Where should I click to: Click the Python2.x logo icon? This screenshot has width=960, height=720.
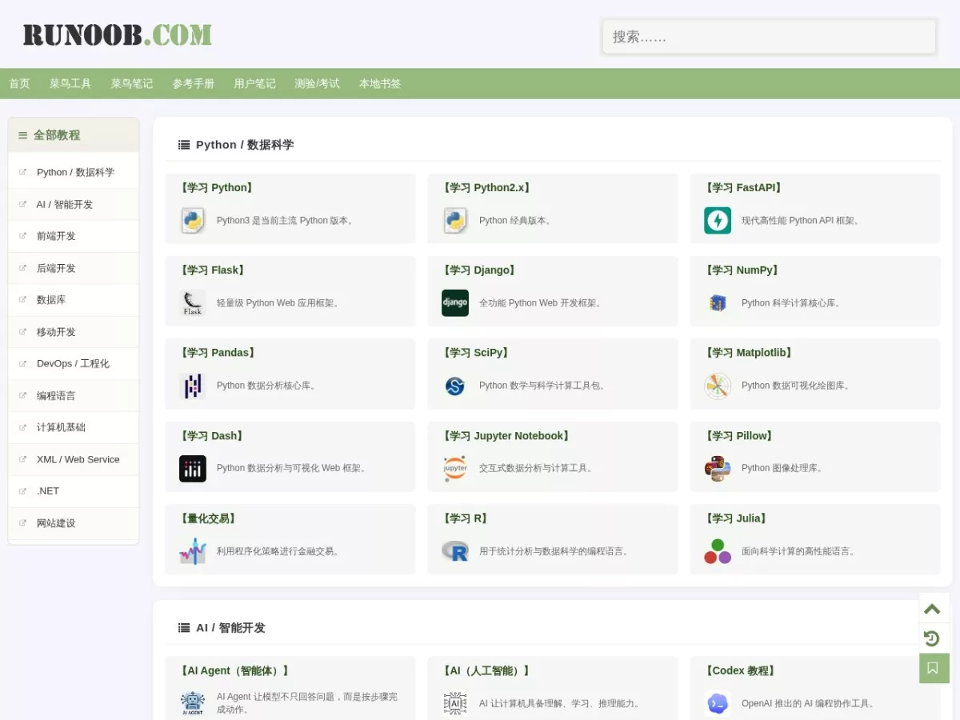[455, 220]
